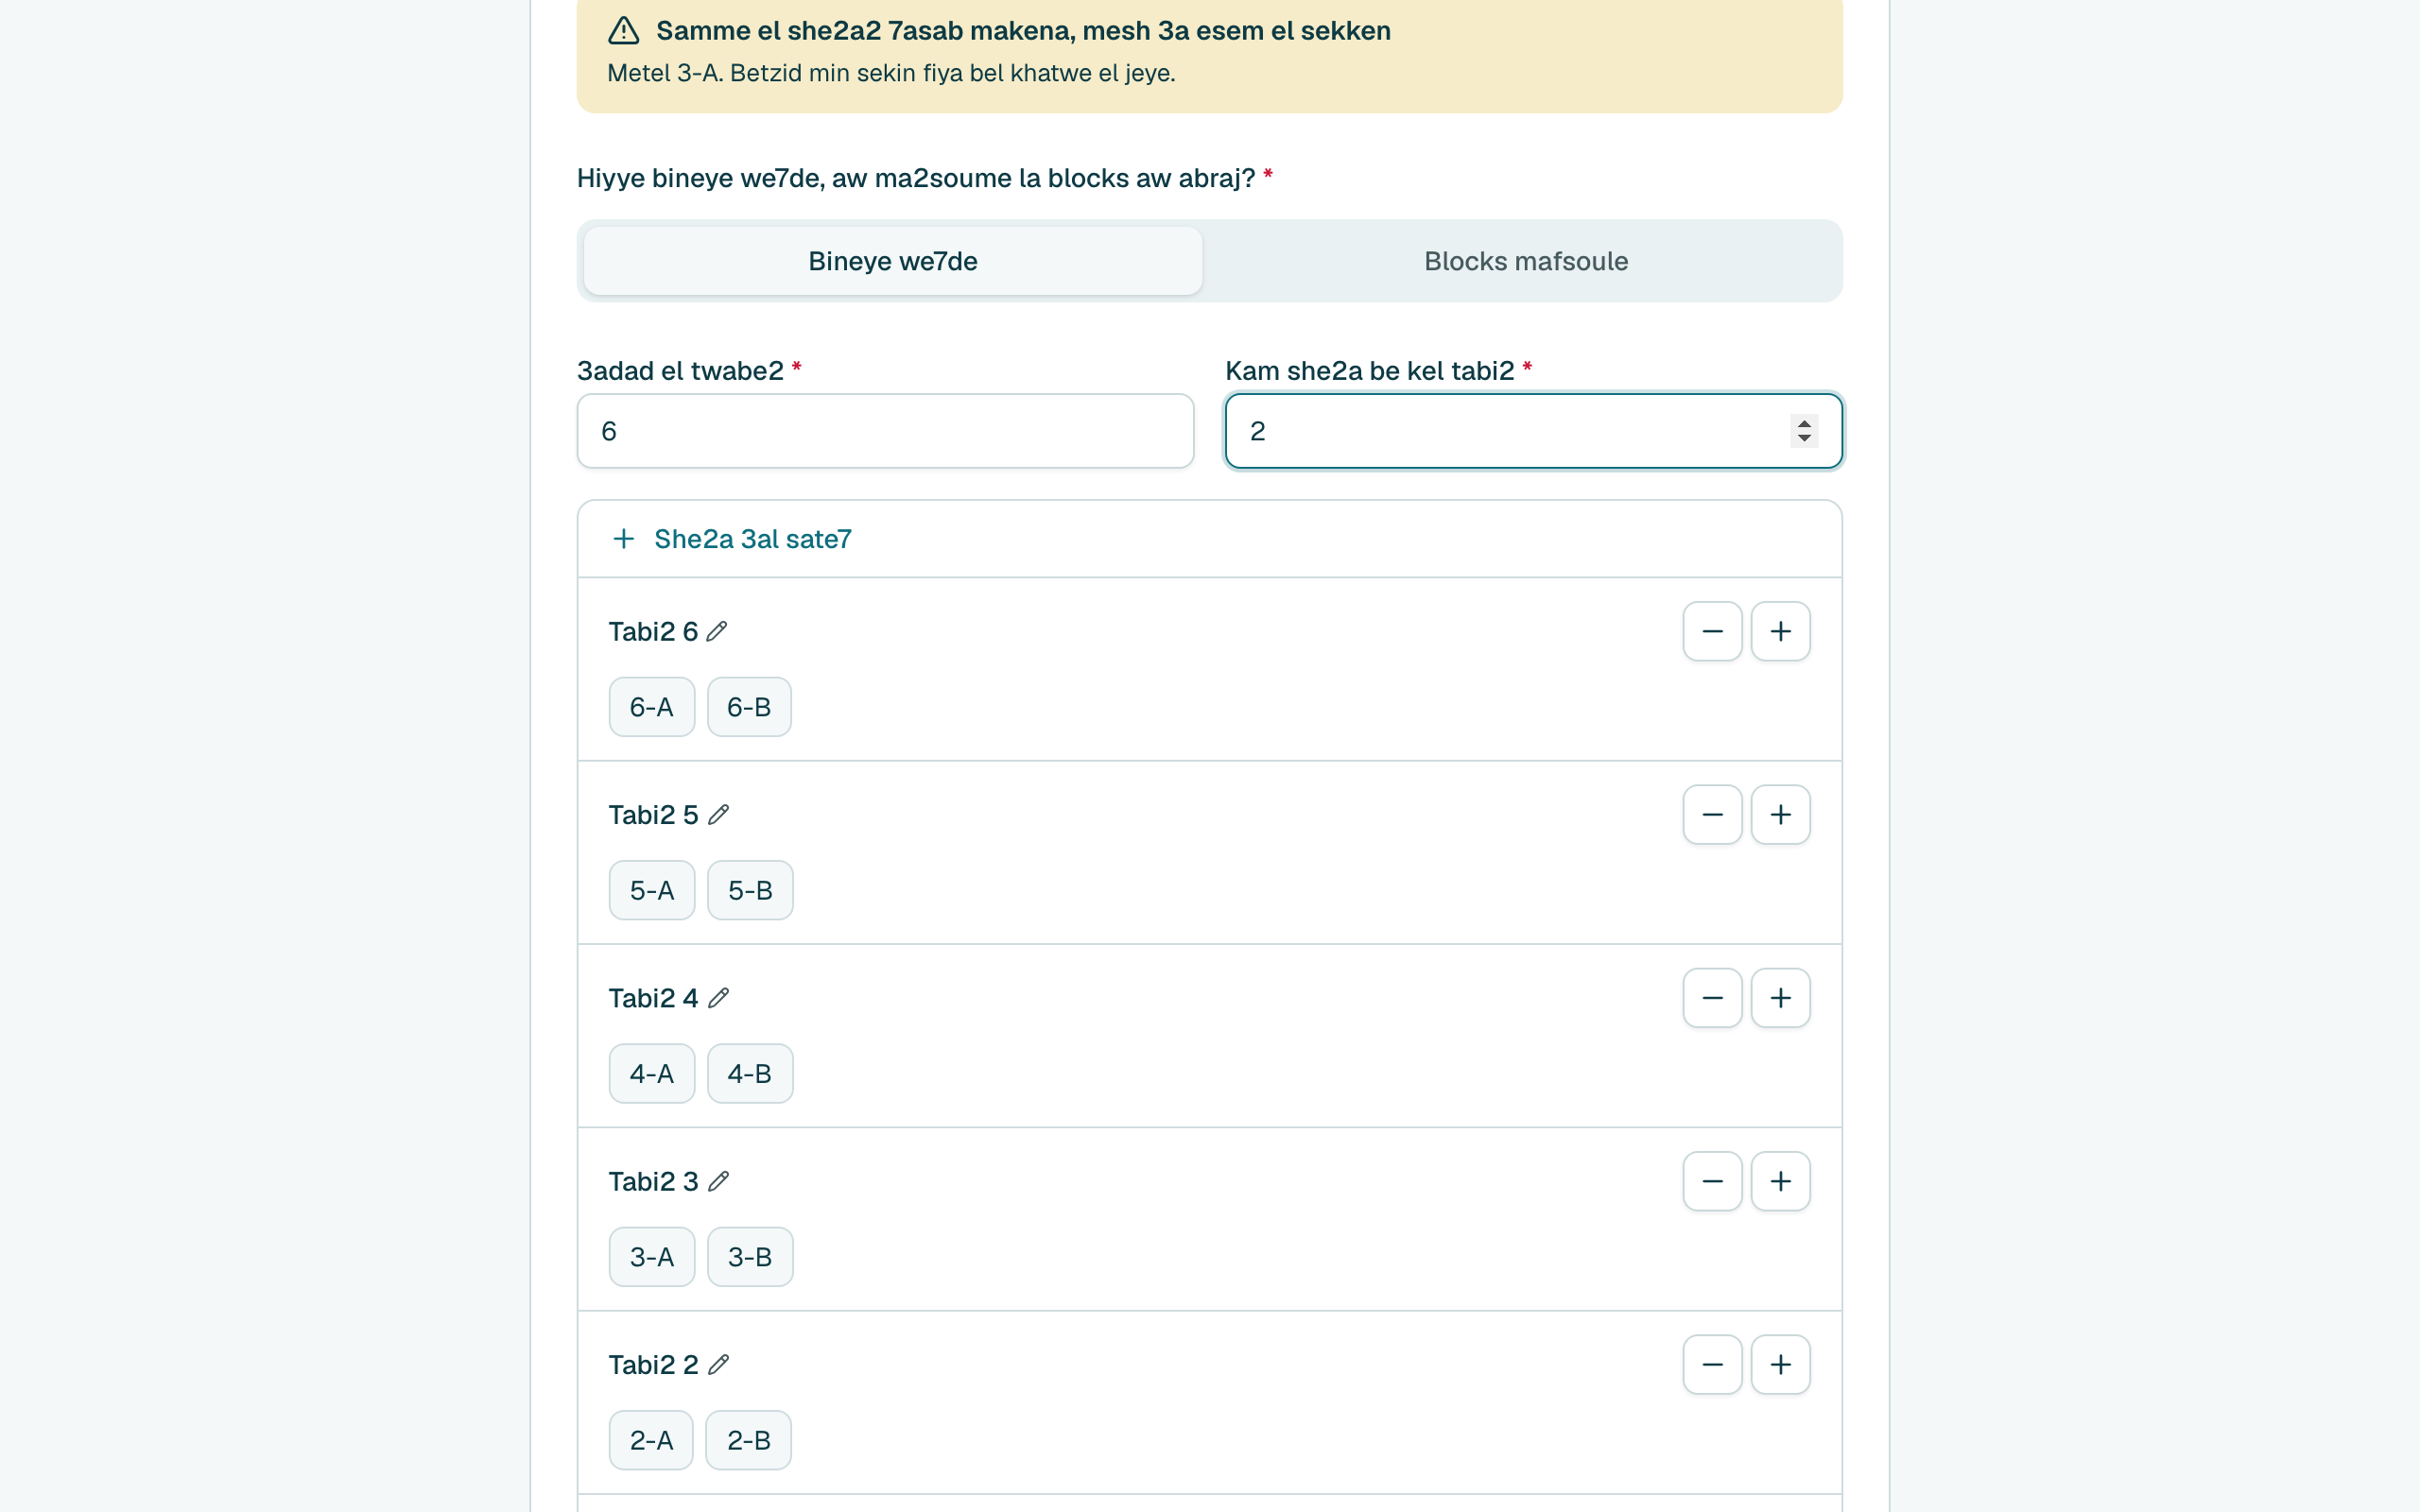
Task: Add an apartment to Tabi2 4
Action: tap(1780, 998)
